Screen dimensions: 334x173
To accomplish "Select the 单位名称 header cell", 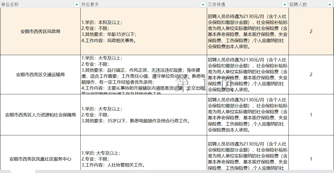I will point(40,4).
